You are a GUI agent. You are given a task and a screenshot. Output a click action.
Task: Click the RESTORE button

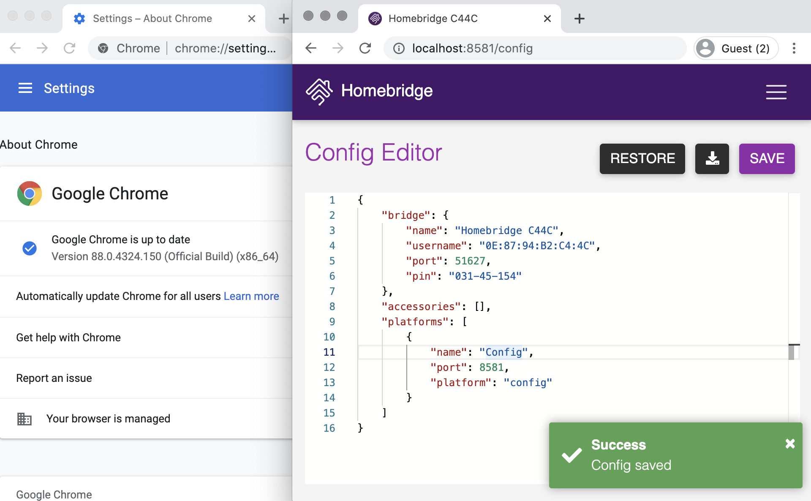[642, 158]
